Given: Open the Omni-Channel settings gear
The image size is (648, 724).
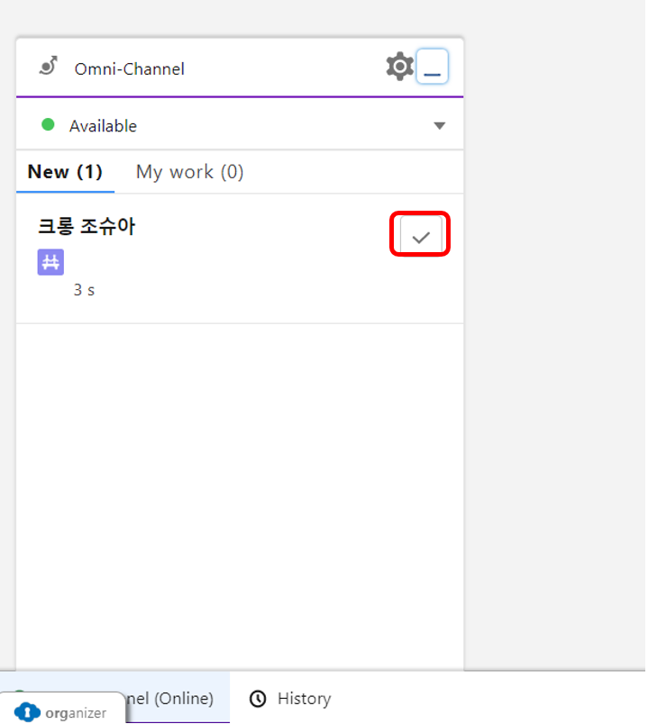Looking at the screenshot, I should coord(399,67).
